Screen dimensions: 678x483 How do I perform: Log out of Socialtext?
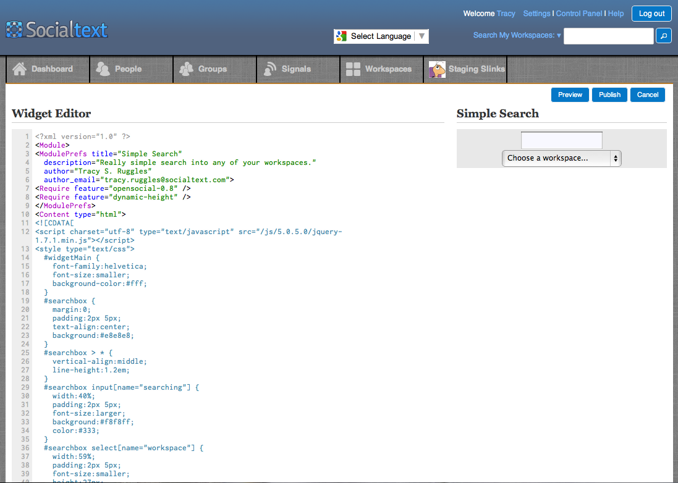(x=651, y=14)
